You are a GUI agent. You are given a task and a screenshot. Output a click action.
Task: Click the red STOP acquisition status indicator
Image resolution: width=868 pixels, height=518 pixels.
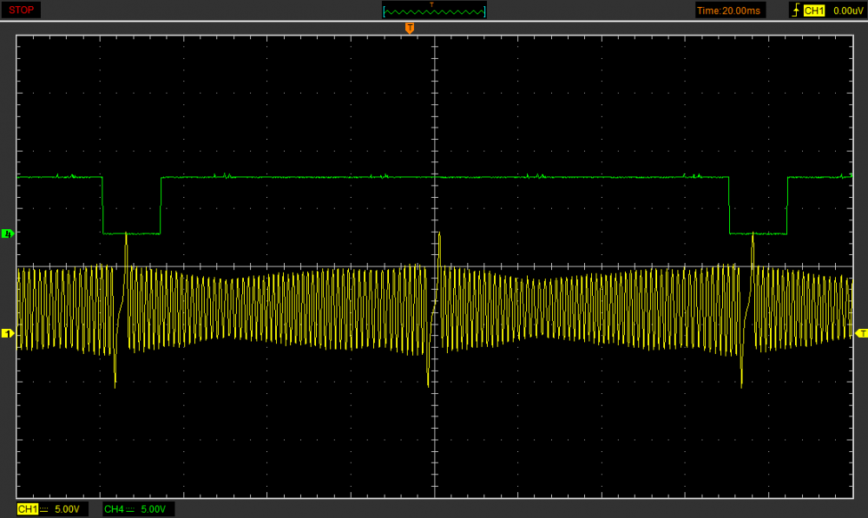click(22, 10)
